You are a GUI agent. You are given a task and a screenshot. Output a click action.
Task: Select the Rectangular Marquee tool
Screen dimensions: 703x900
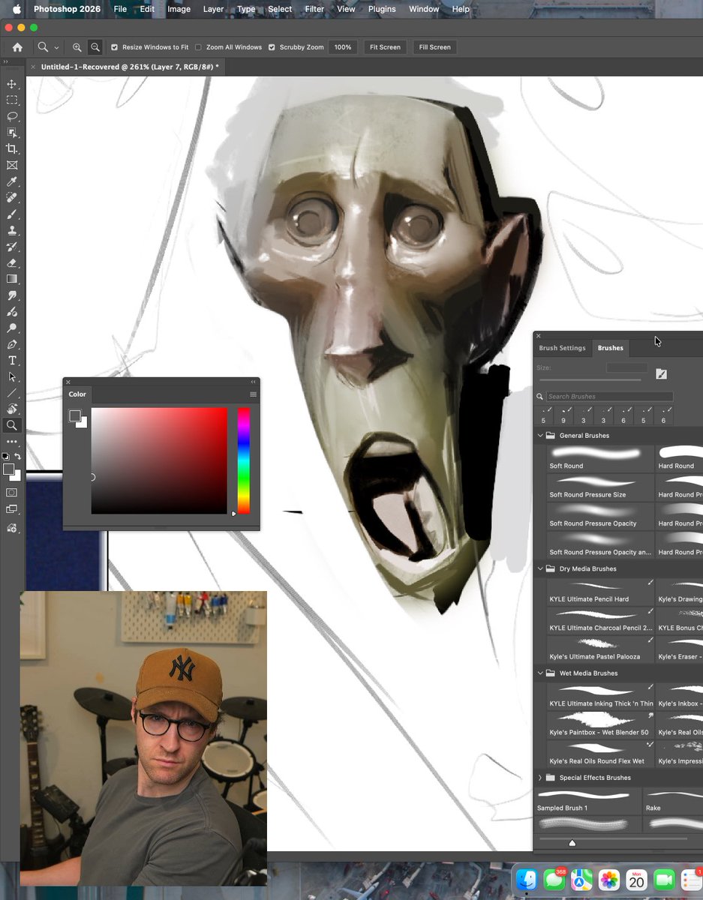[x=12, y=100]
